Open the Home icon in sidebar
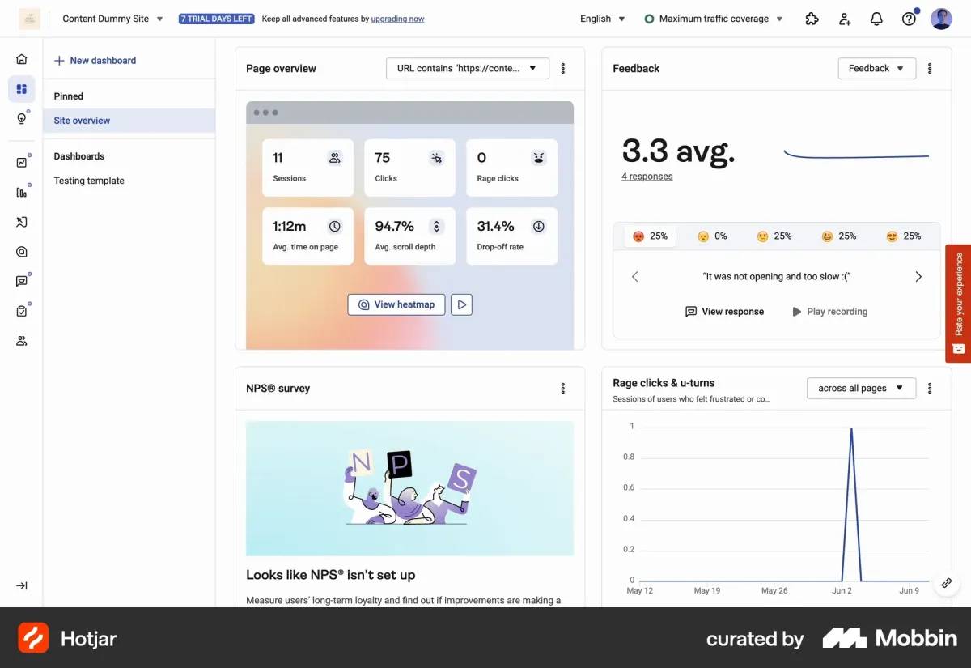Image resolution: width=971 pixels, height=668 pixels. coord(22,59)
